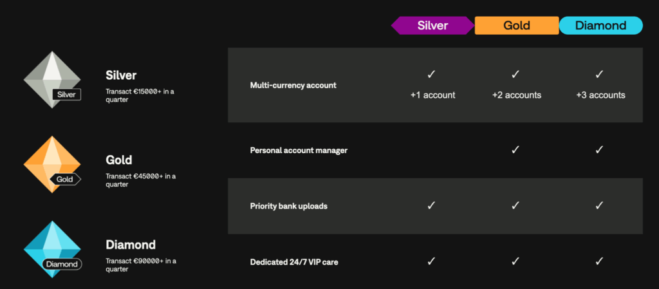Click the blue Diamond badge icon
The image size is (659, 289).
(x=51, y=250)
